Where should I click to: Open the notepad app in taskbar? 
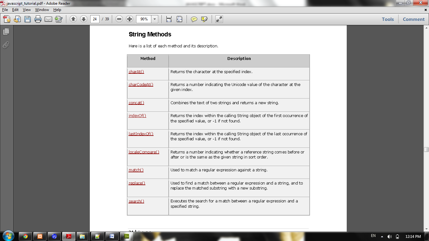(x=97, y=236)
